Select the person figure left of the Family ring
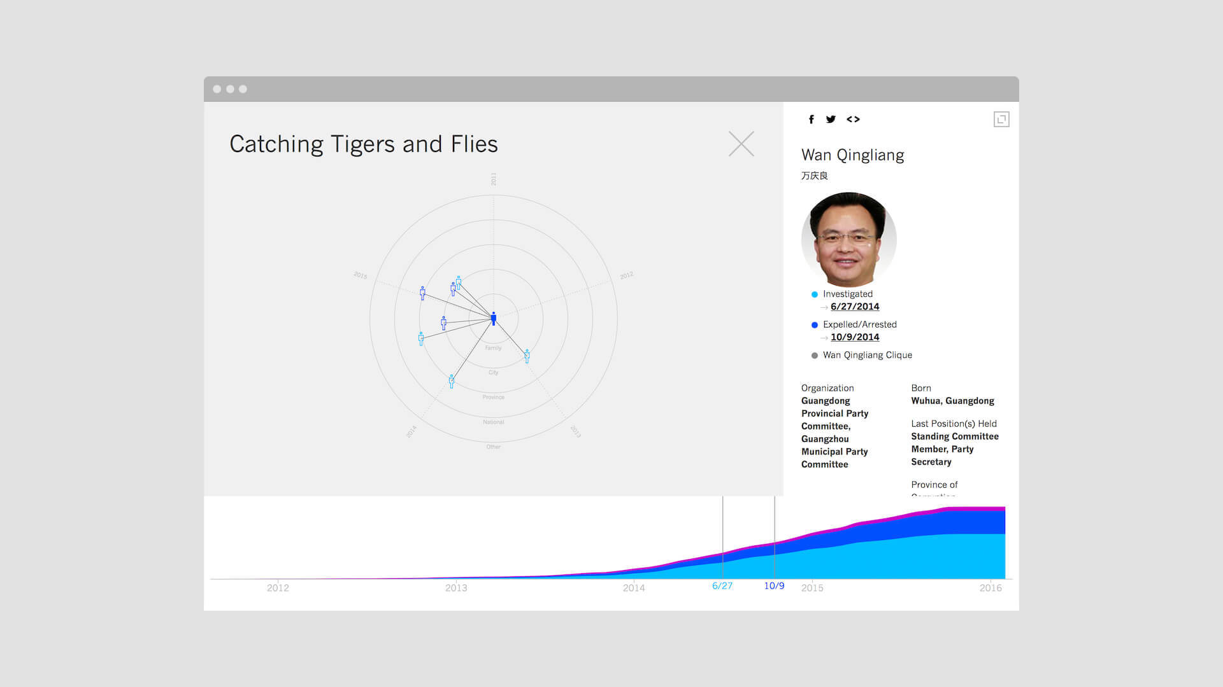1223x687 pixels. [443, 323]
